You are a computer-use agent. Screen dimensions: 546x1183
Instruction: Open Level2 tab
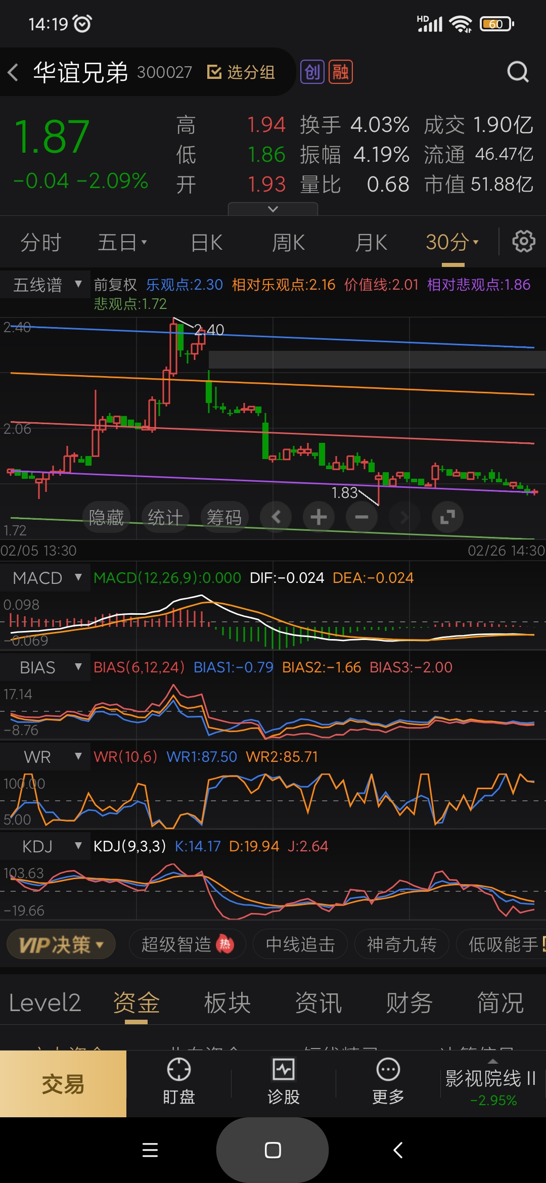coord(45,1003)
